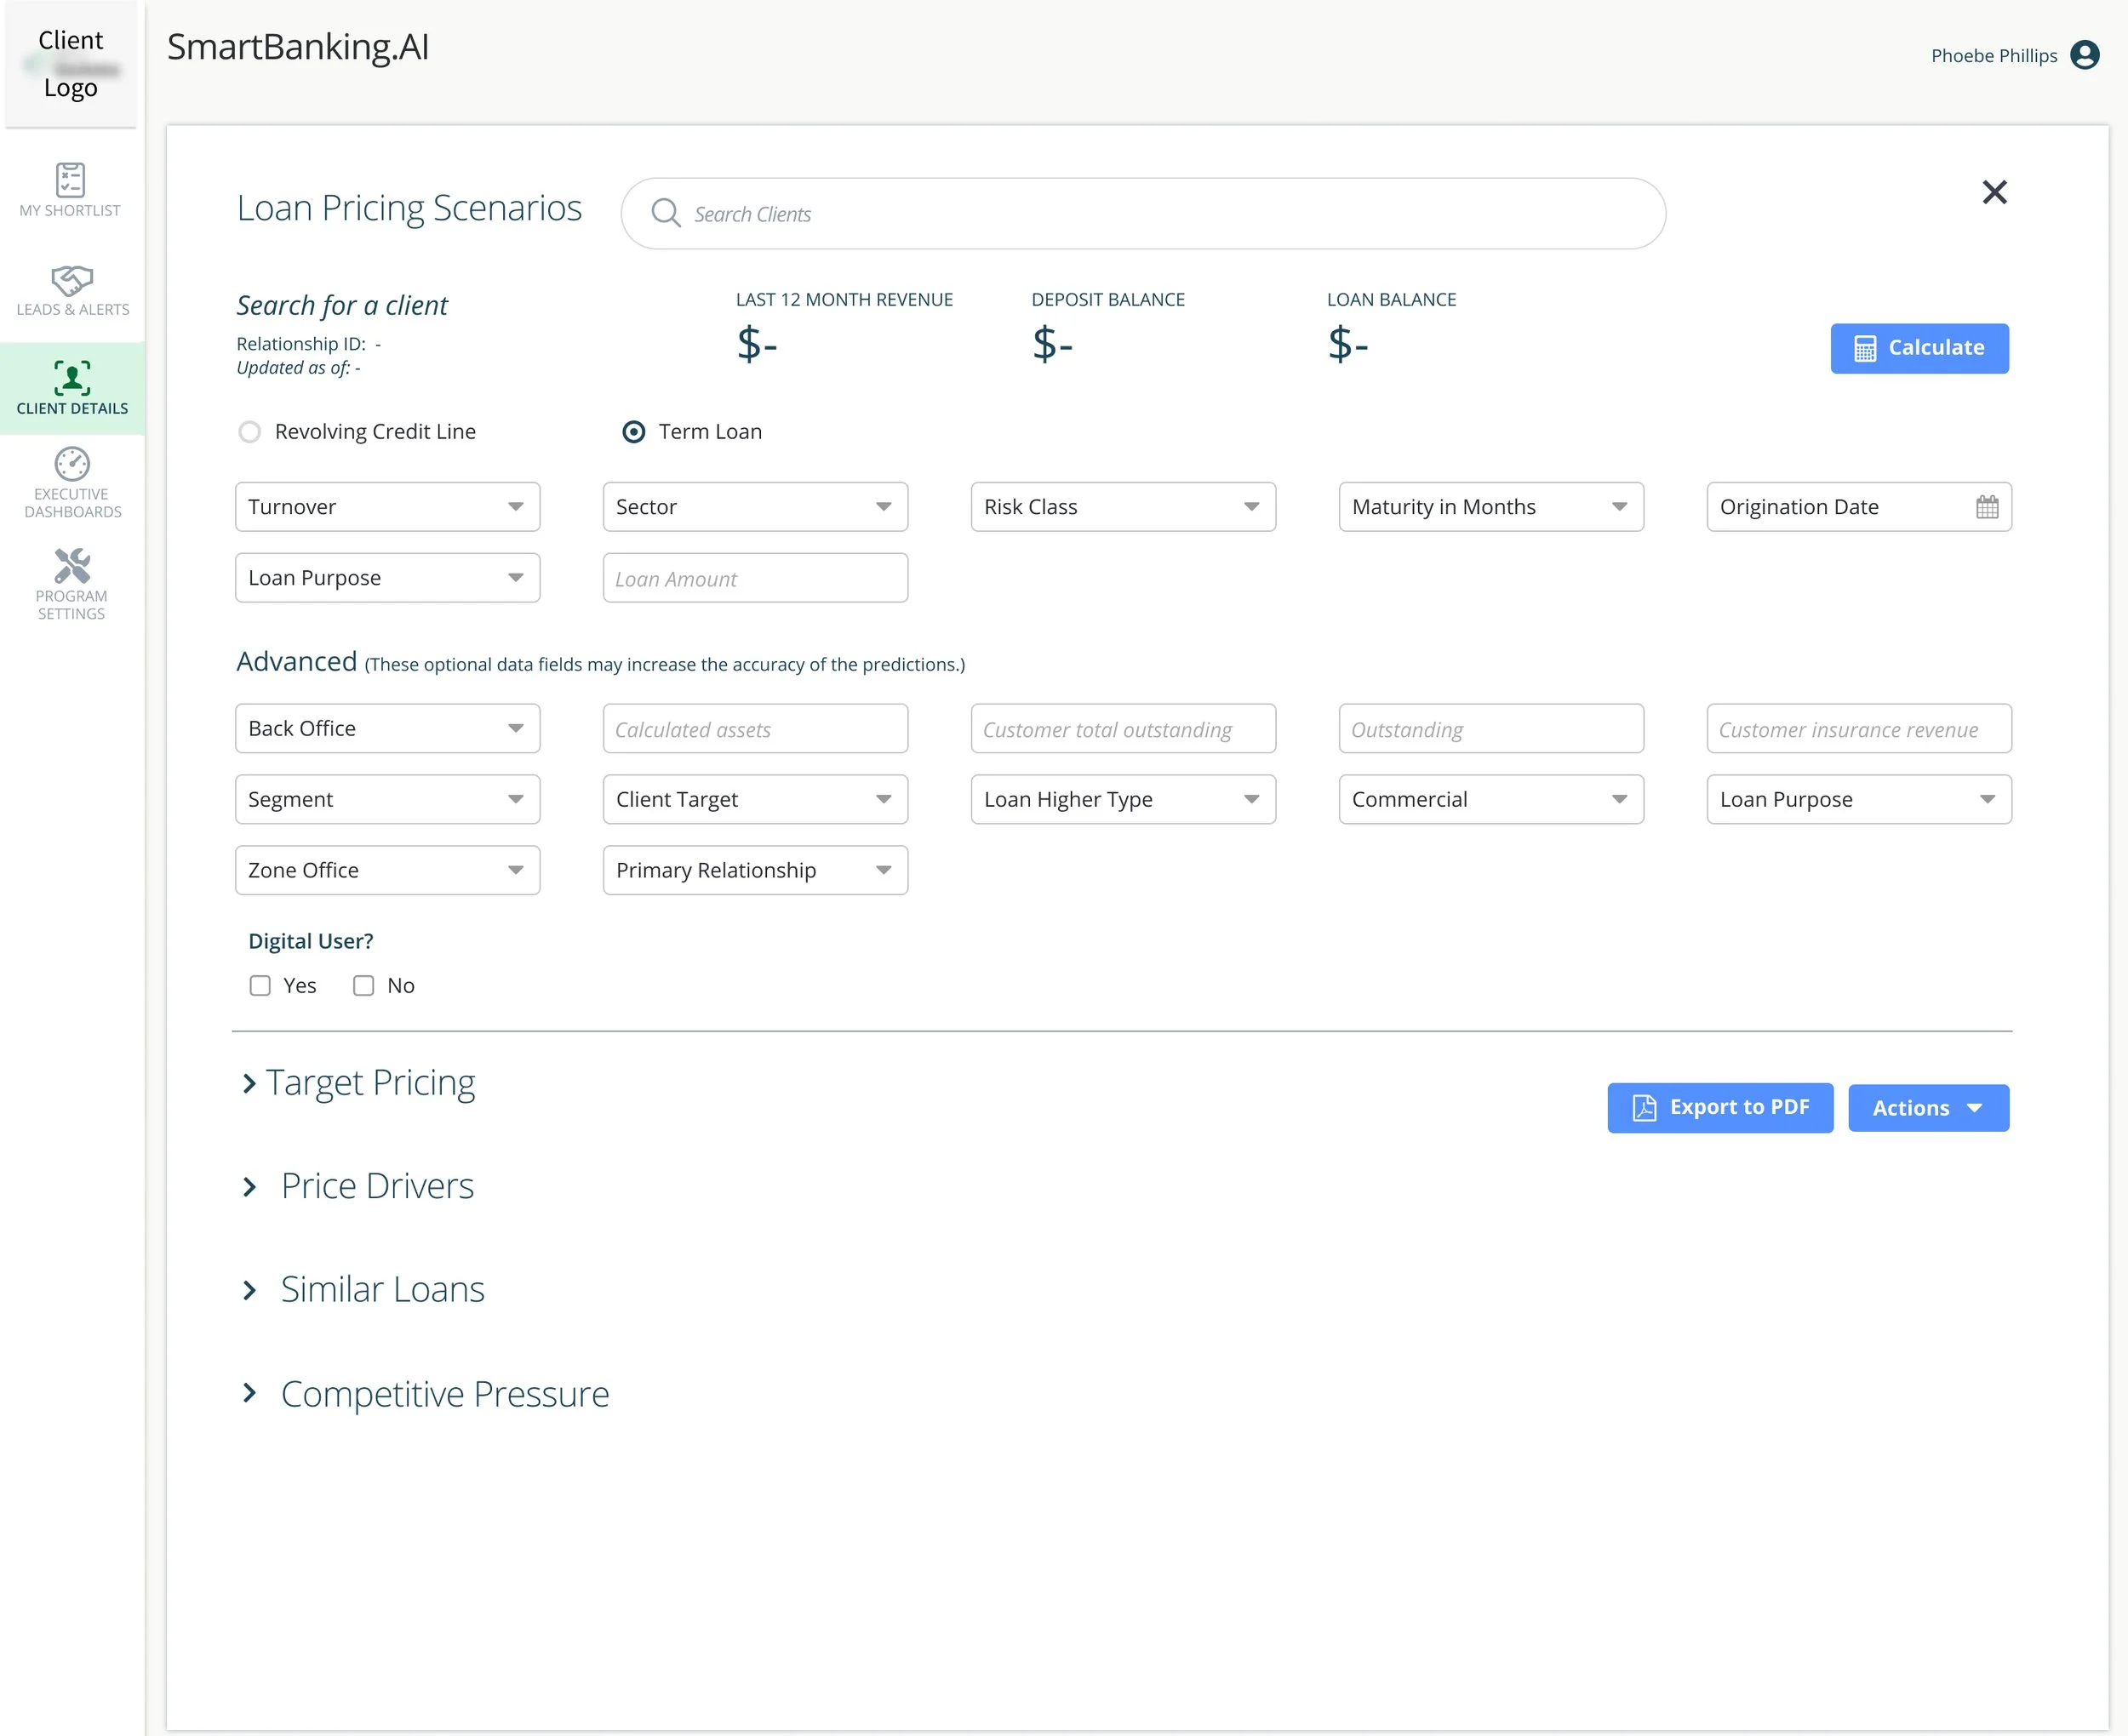The height and width of the screenshot is (1736, 2128).
Task: Select Revolving Credit Line radio button
Action: tap(250, 432)
